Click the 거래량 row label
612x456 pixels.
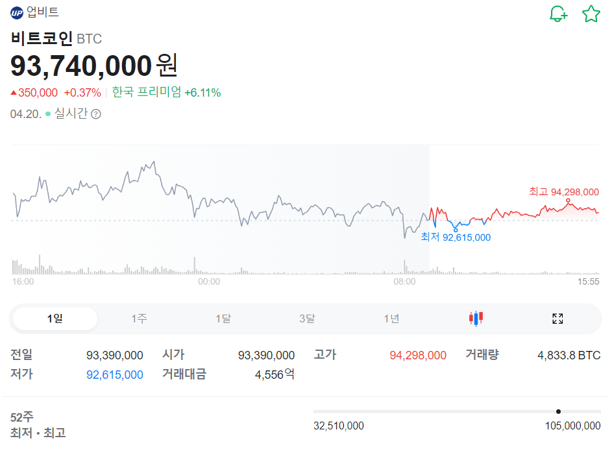pyautogui.click(x=482, y=355)
